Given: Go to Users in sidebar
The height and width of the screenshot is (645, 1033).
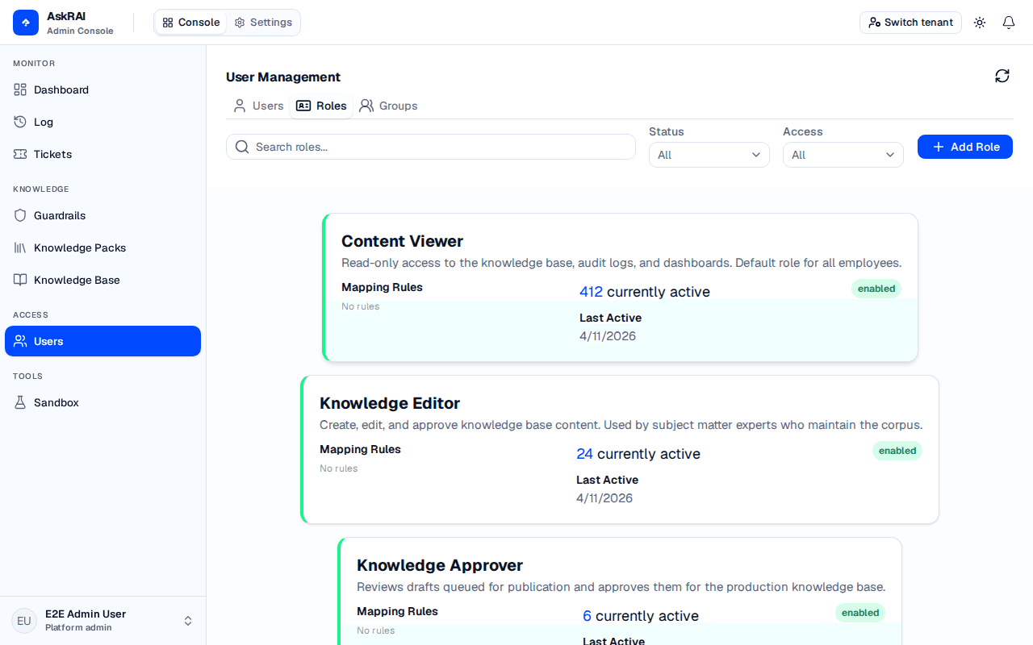Looking at the screenshot, I should tap(102, 341).
